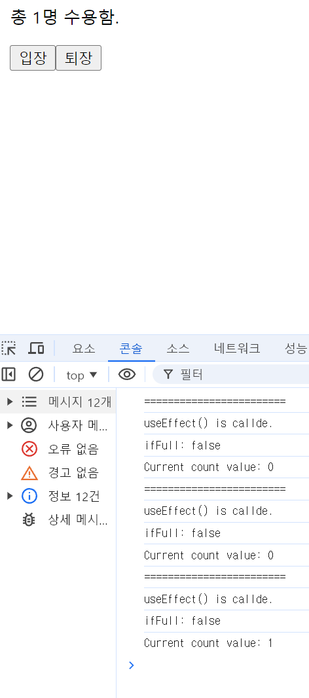The height and width of the screenshot is (698, 309).
Task: Click the live expression eye icon
Action: point(127,374)
